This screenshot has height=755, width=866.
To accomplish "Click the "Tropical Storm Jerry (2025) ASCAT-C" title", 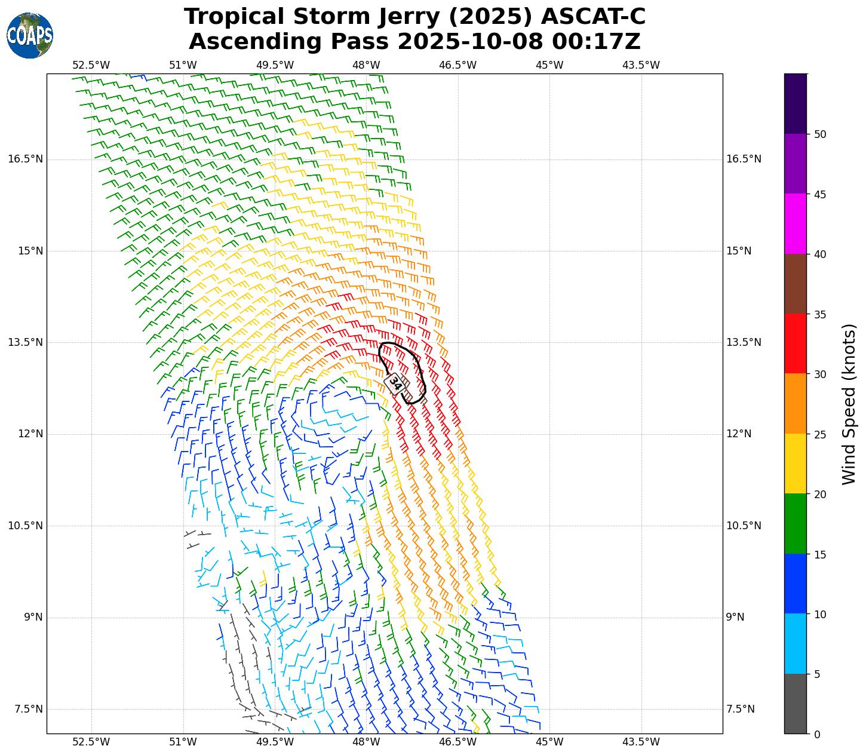I will pos(414,17).
